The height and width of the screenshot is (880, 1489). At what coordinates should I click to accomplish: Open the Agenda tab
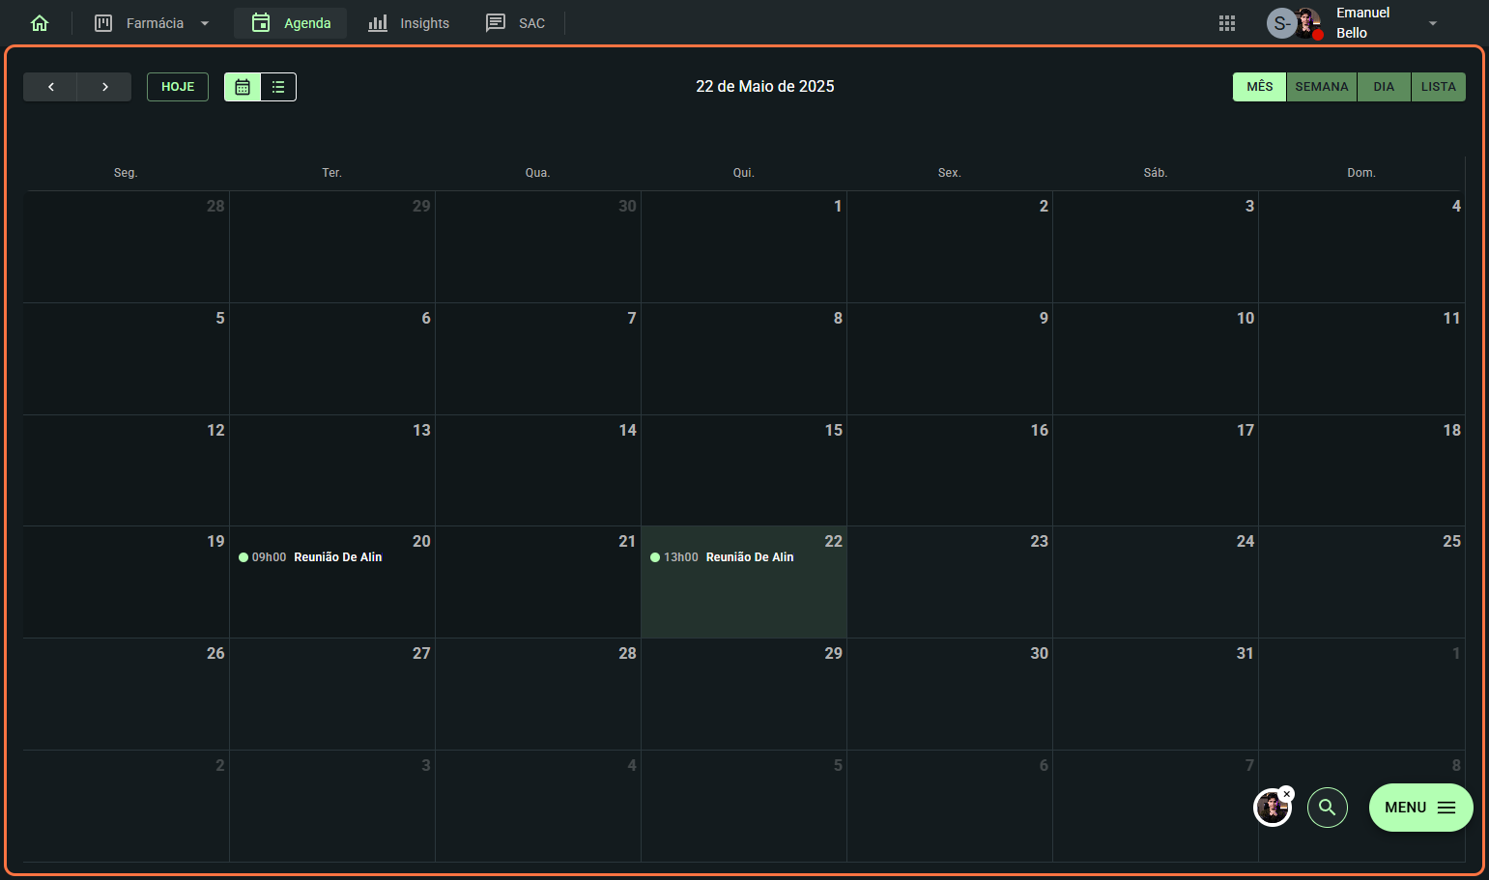click(291, 23)
